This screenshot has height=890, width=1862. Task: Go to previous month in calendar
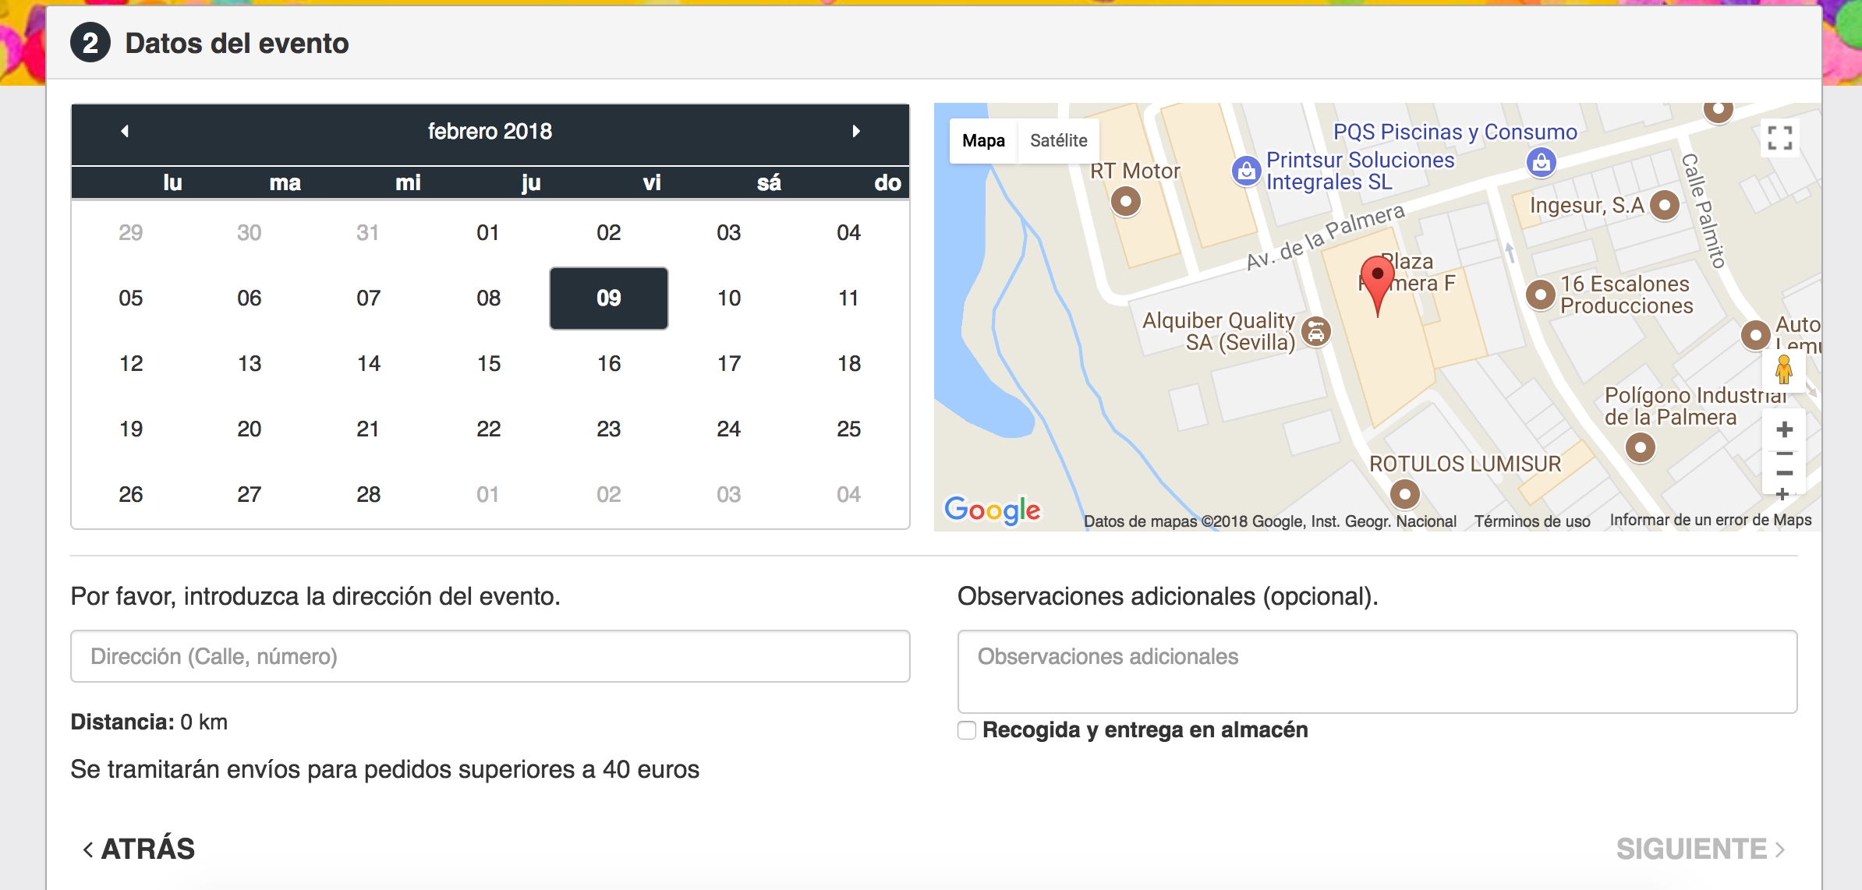[x=125, y=131]
